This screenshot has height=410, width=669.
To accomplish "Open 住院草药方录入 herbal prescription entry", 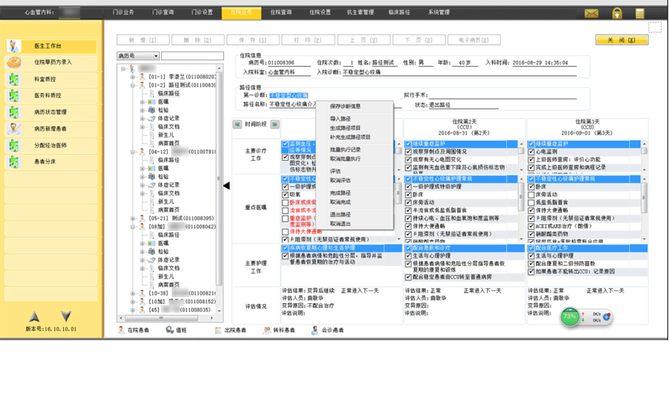I will (52, 63).
